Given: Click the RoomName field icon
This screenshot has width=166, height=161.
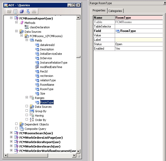Looking at the screenshot, I should pyautogui.click(x=37, y=85).
